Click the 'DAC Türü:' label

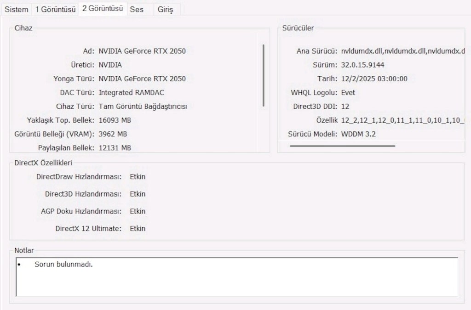pyautogui.click(x=77, y=92)
